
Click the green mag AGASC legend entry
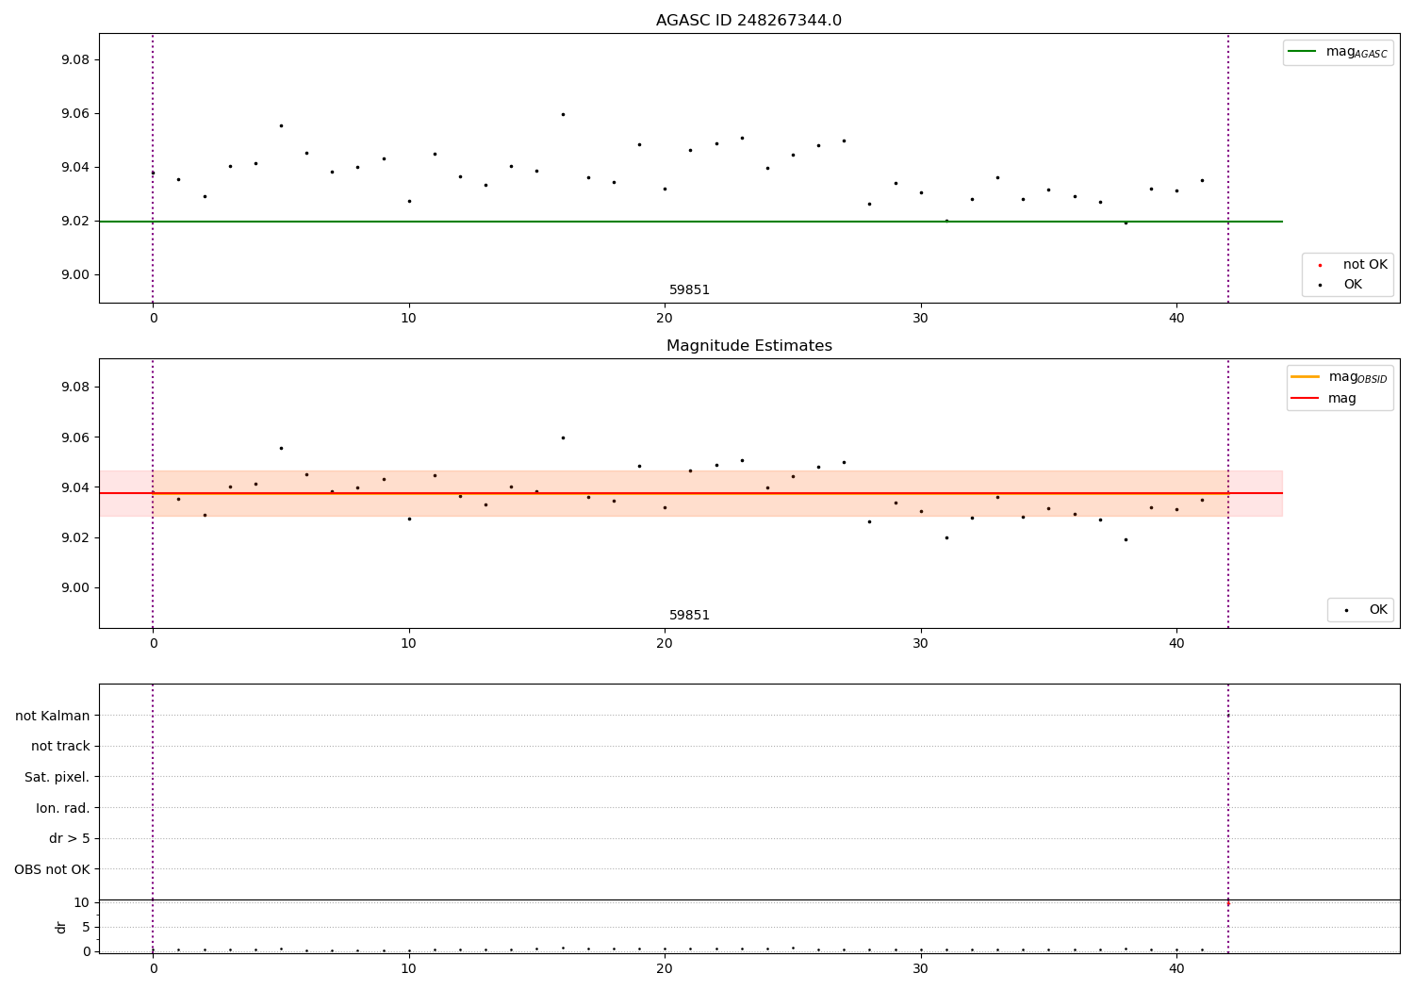pyautogui.click(x=1338, y=53)
